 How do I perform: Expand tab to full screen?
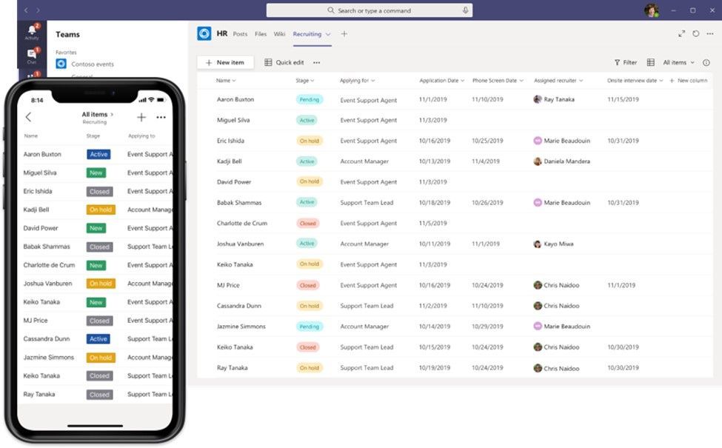click(681, 33)
